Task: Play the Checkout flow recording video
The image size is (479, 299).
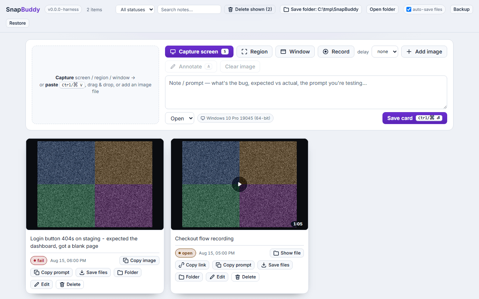Action: click(239, 184)
